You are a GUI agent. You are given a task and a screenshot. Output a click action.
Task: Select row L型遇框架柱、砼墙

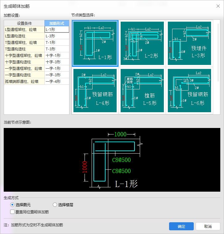[24, 29]
